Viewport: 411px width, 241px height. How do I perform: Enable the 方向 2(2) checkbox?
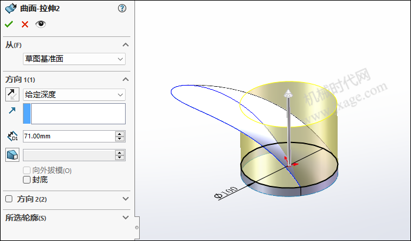9,199
